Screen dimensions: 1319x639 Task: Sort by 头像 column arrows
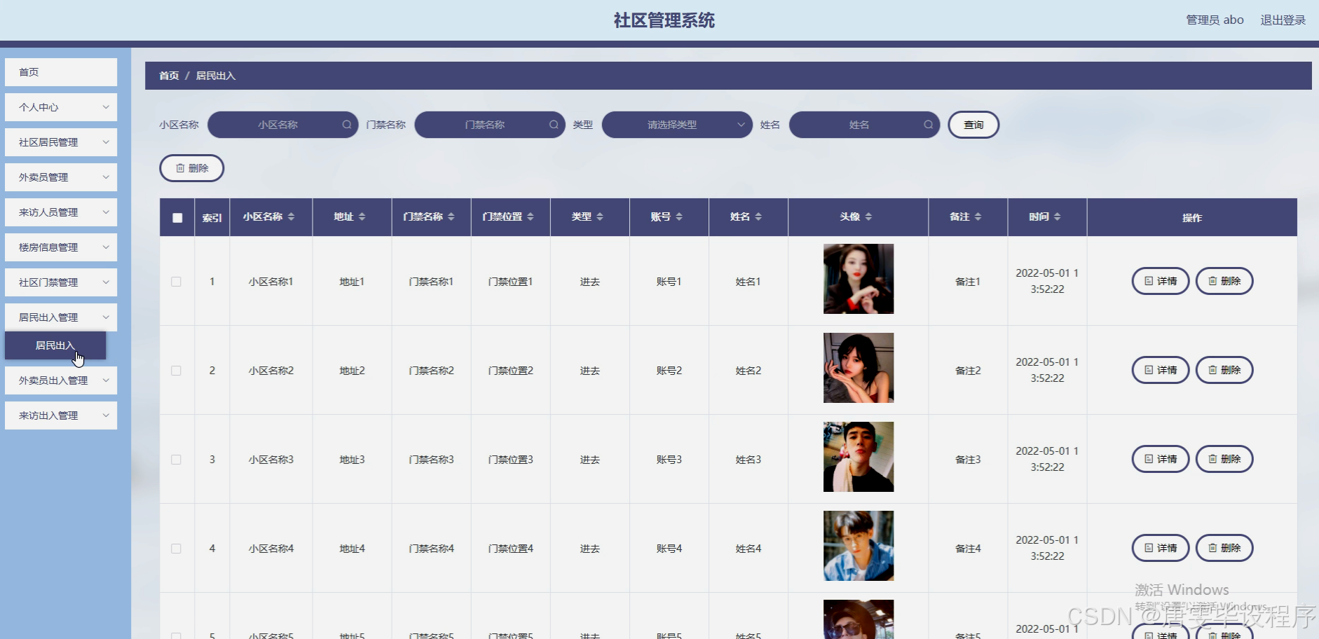click(x=868, y=217)
